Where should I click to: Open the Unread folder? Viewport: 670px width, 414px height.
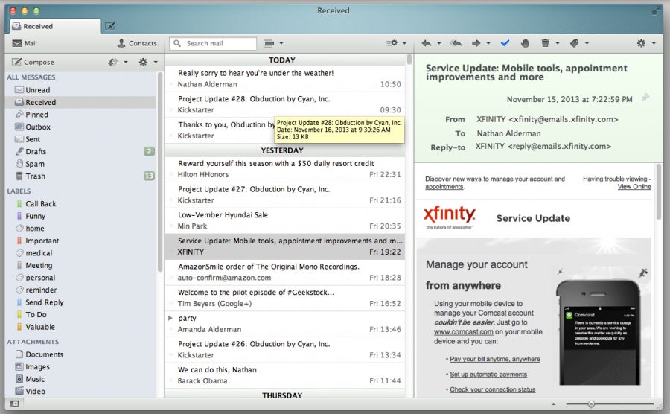pos(81,89)
